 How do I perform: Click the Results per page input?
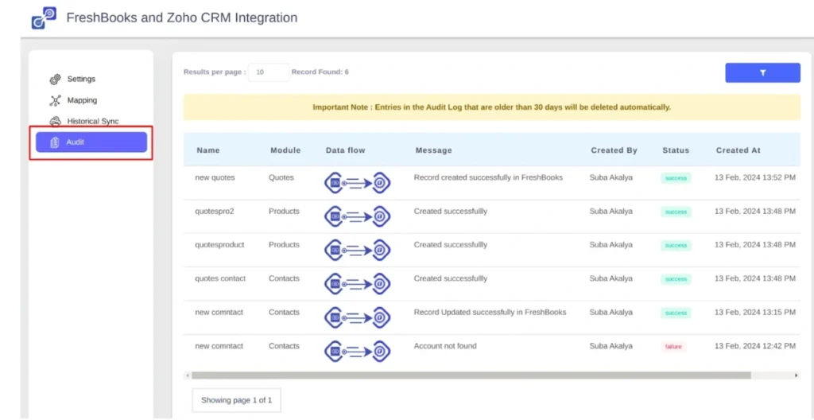(x=269, y=72)
